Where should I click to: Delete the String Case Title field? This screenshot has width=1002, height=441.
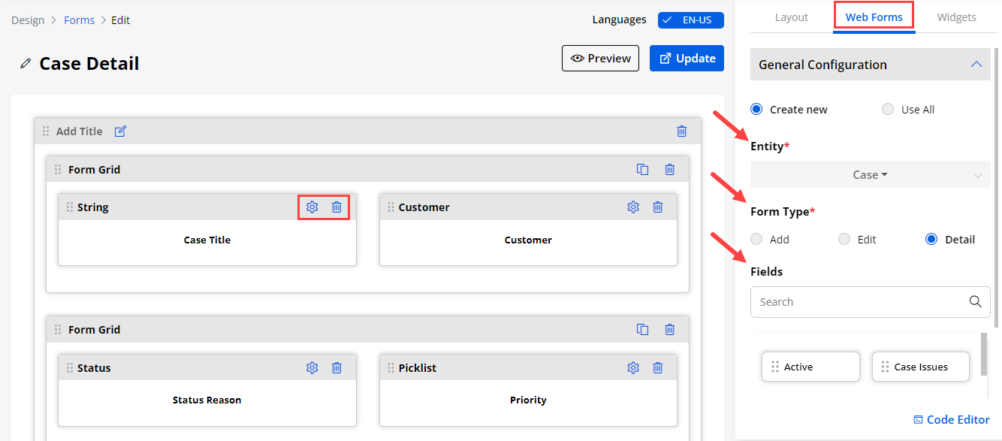[337, 207]
